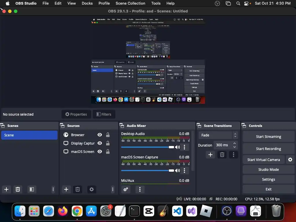Open transition properties three-dot menu

[234, 155]
